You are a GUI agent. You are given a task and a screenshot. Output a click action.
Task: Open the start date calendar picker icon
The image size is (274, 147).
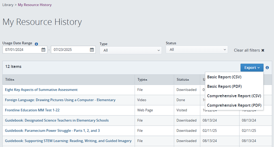pyautogui.click(x=43, y=50)
